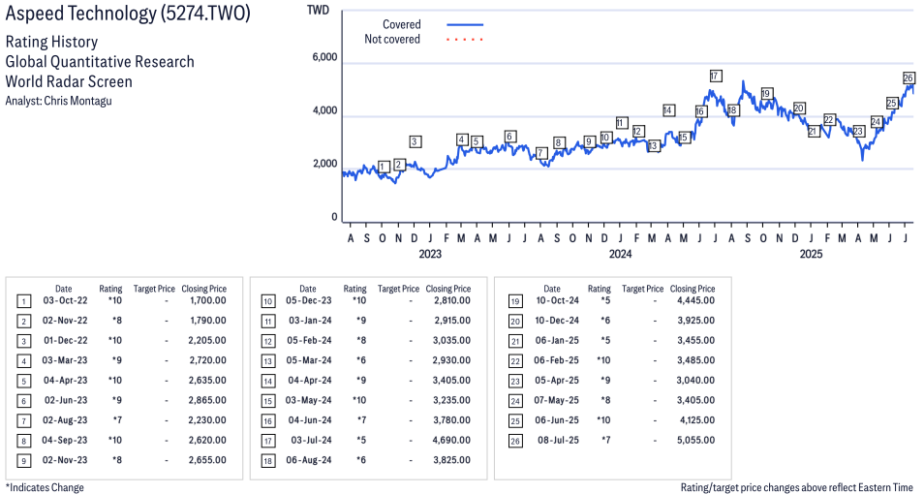Select chart marker 7 on the chart

click(x=540, y=153)
